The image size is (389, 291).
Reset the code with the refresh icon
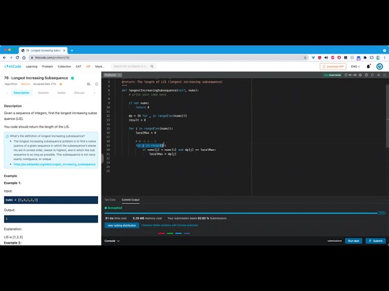coord(373,75)
